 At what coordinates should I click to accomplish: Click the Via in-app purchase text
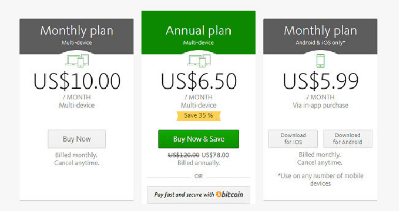tap(320, 105)
